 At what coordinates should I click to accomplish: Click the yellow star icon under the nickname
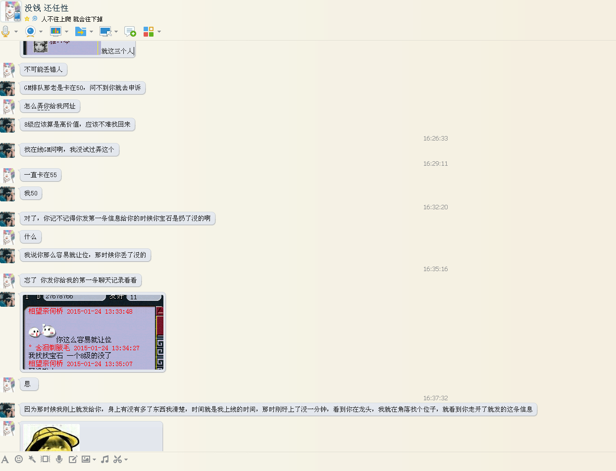click(x=27, y=19)
